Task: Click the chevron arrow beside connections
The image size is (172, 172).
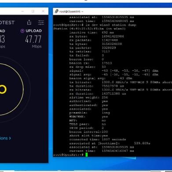Action: (x=10, y=138)
